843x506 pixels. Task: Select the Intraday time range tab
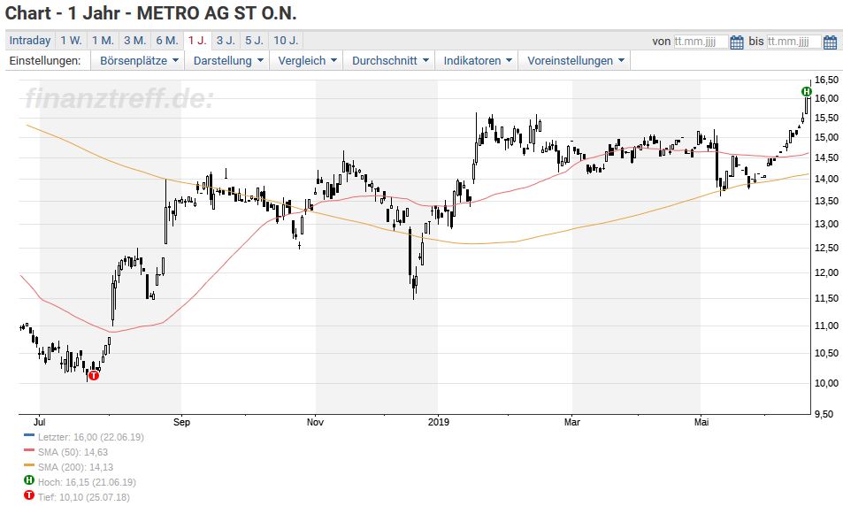tap(29, 41)
